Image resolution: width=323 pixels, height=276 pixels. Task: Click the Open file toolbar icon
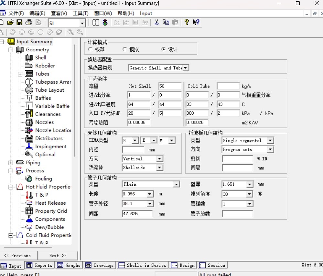click(10, 22)
